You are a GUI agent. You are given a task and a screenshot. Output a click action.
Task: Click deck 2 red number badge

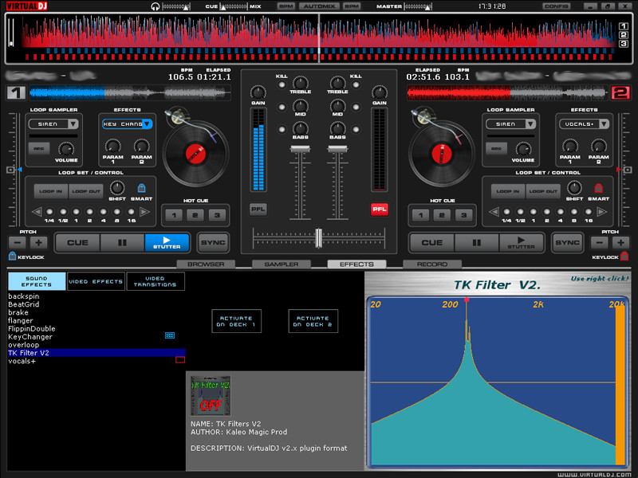coord(620,92)
